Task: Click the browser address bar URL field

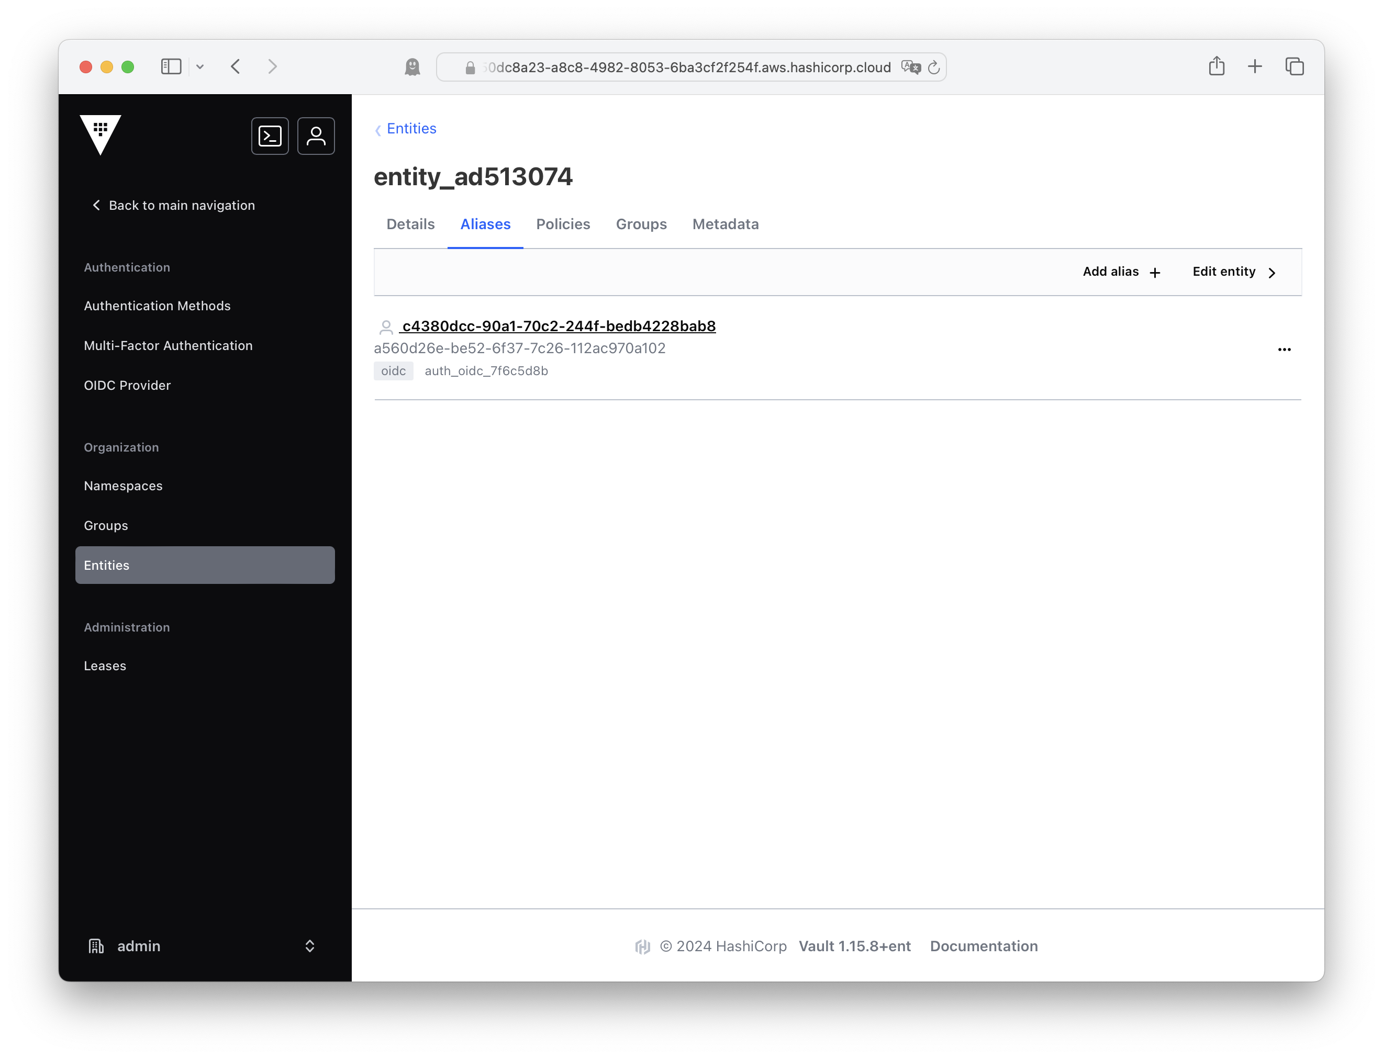Action: coord(686,67)
